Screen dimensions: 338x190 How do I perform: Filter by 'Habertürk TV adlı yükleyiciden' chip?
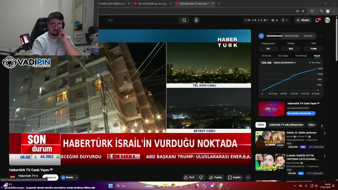(x=286, y=125)
